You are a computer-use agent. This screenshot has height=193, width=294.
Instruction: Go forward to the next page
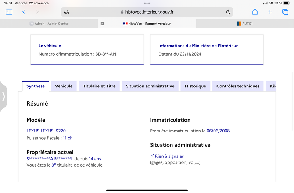click(x=37, y=12)
